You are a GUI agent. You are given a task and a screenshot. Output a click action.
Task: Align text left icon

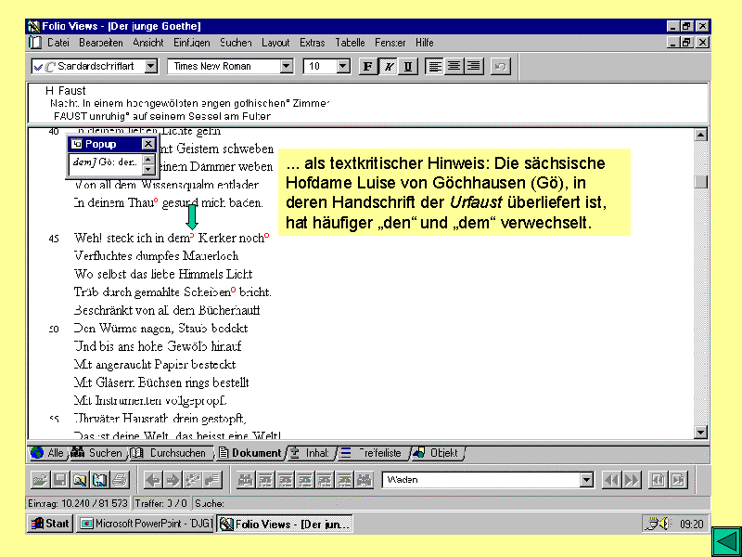(435, 66)
